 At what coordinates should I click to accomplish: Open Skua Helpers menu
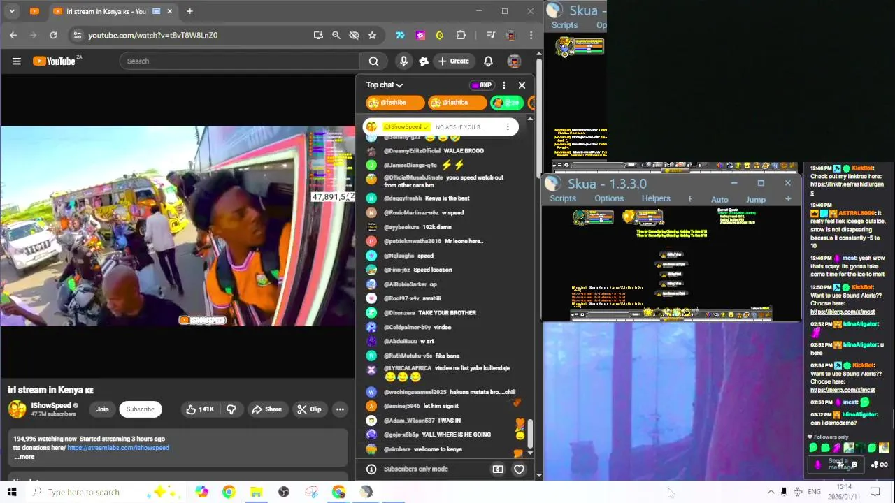click(656, 198)
